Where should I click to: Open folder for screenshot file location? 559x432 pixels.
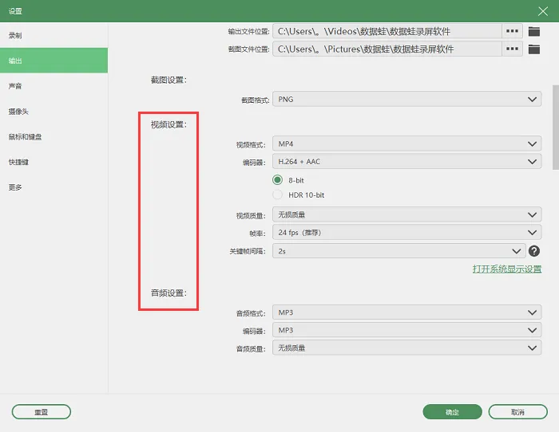[x=533, y=49]
